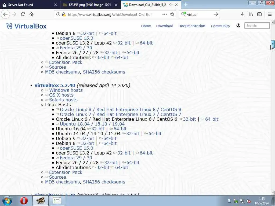Show desktop button at taskbar end
This screenshot has height=206, width=275.
(x=273, y=201)
